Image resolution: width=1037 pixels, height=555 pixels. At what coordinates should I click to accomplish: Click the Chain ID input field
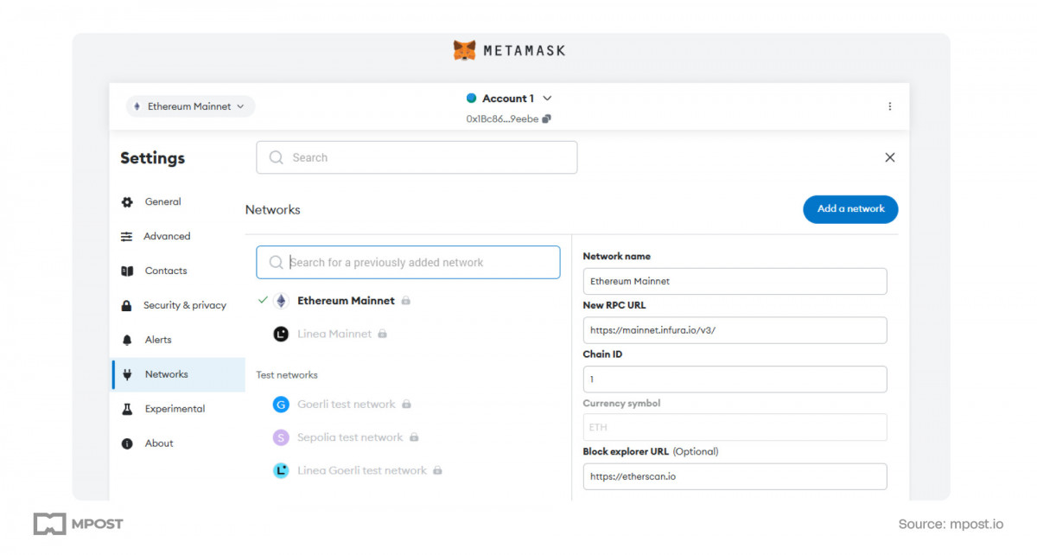[735, 380]
